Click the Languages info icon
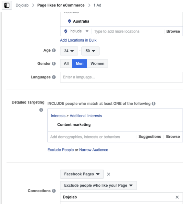This screenshot has width=191, height=206. [54, 77]
